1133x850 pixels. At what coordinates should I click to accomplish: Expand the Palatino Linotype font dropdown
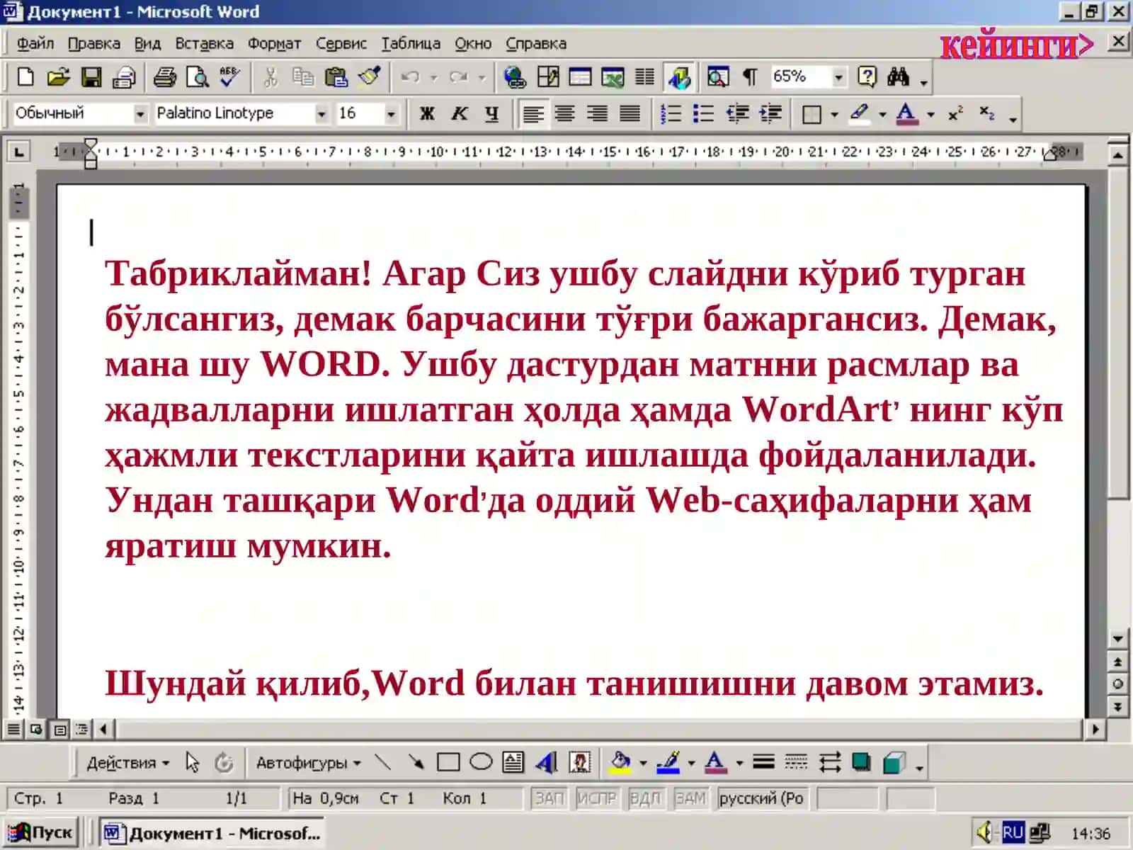321,113
